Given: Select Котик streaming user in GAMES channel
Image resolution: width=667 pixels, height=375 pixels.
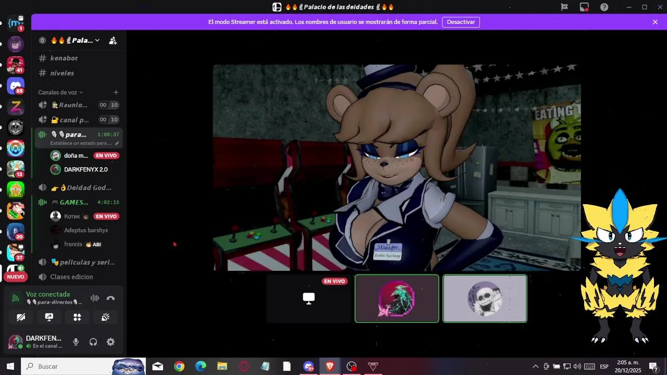Looking at the screenshot, I should point(85,216).
